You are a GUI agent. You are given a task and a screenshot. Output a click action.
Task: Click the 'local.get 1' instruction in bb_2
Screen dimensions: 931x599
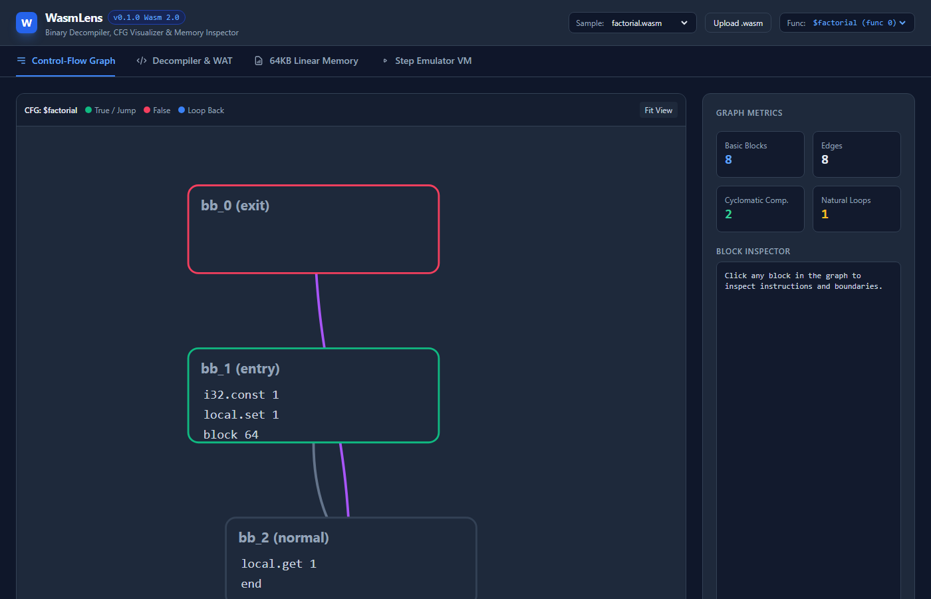(x=279, y=564)
